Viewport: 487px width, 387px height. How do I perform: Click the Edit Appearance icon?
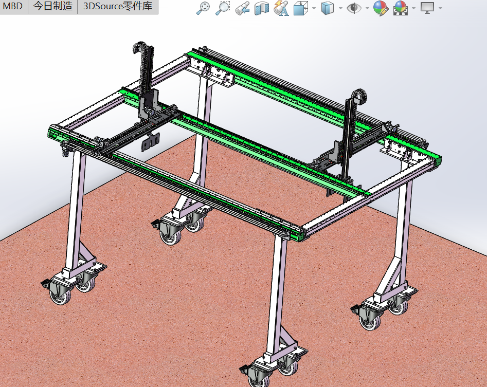381,8
